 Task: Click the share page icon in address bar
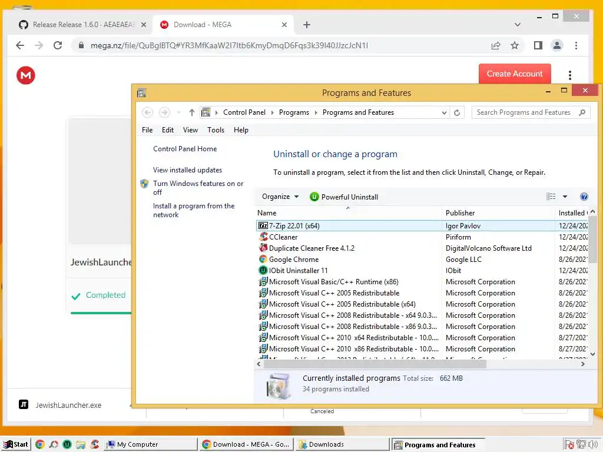(496, 45)
